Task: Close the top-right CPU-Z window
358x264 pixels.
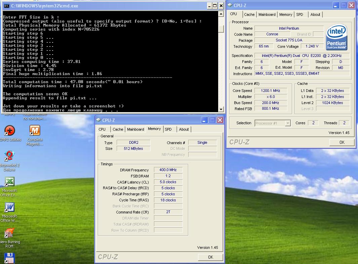Action: click(x=351, y=5)
